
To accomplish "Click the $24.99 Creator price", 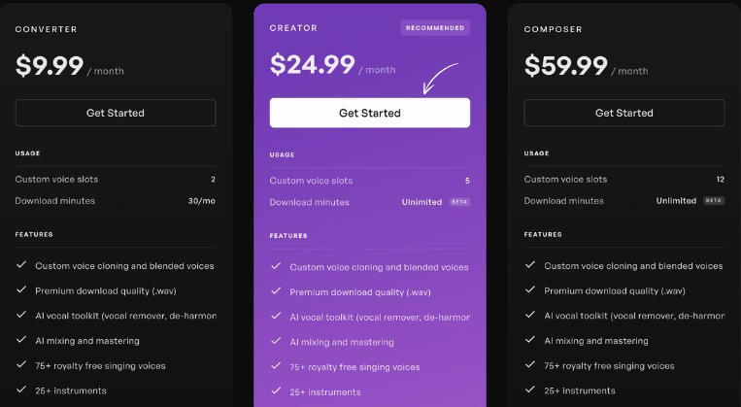I will coord(313,64).
